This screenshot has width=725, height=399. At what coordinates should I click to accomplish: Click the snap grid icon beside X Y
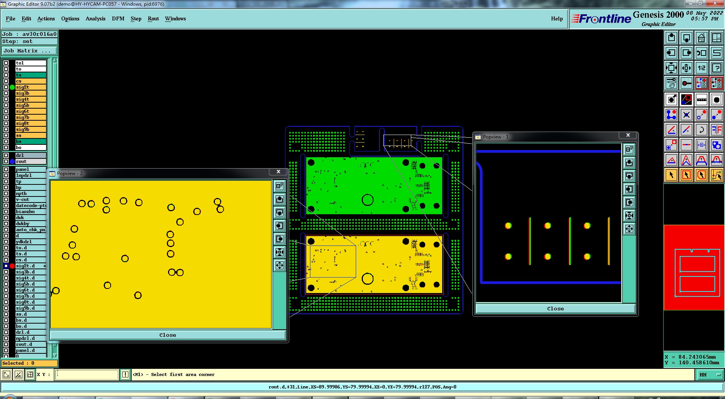tap(30, 374)
